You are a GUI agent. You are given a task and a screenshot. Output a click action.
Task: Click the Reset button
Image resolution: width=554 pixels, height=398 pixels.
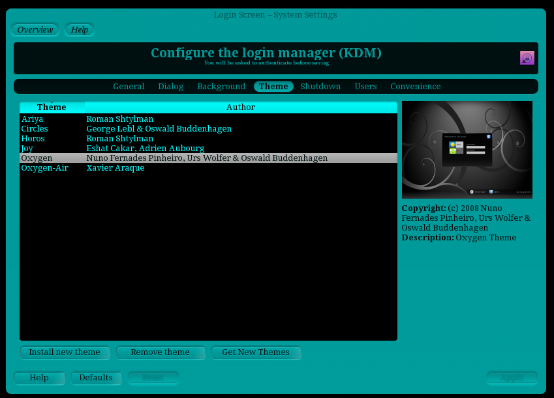[153, 378]
